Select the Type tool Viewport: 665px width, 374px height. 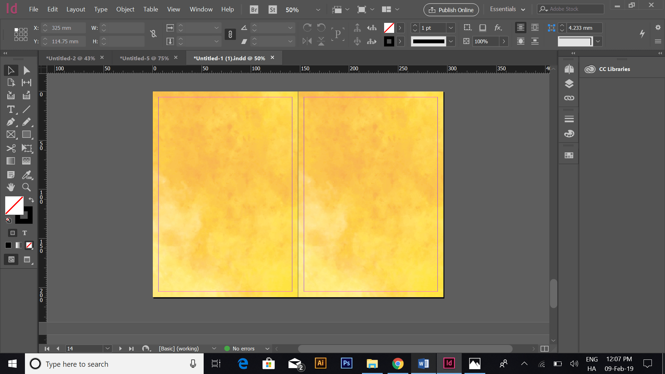[x=11, y=109]
